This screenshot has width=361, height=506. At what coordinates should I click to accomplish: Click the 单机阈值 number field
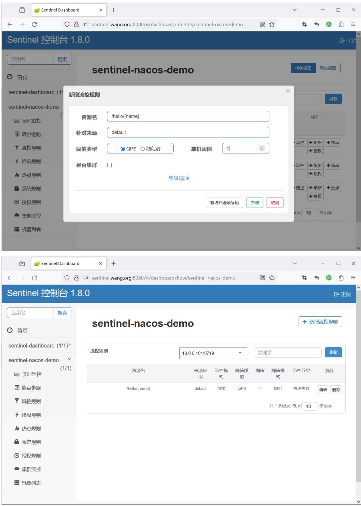[x=245, y=149]
